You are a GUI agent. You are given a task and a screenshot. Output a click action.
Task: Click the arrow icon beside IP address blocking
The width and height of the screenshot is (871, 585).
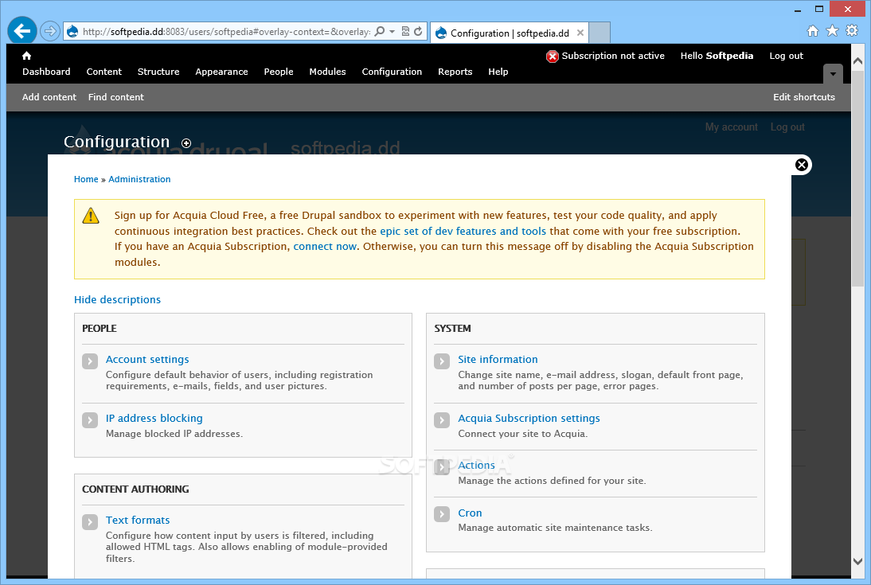coord(90,420)
